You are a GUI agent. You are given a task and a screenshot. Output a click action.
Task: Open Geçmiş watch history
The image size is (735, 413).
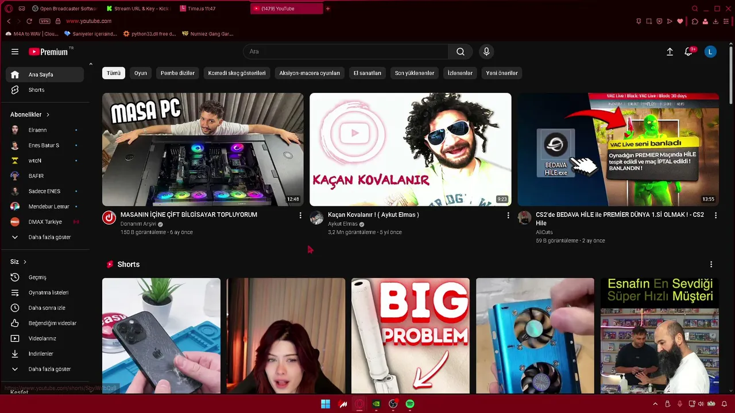pos(45,277)
